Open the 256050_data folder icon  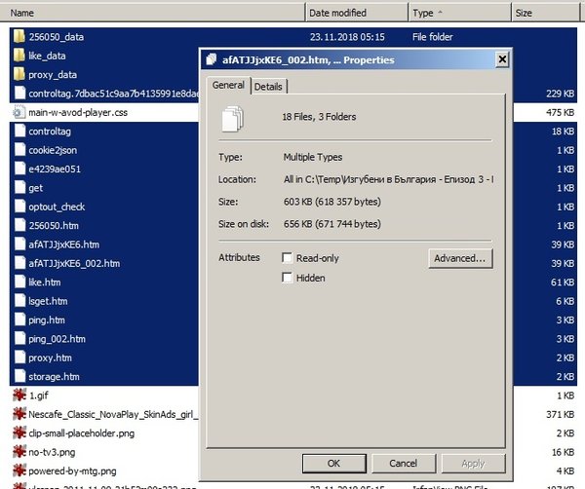tap(19, 36)
